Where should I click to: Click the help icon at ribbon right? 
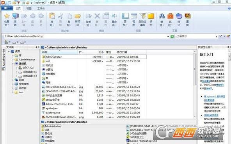pos(229,9)
